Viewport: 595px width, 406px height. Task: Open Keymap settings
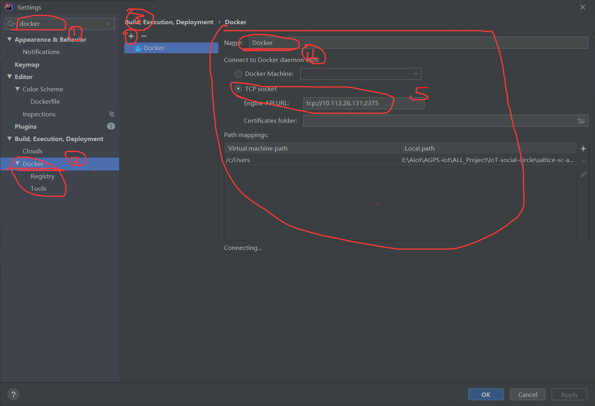27,64
